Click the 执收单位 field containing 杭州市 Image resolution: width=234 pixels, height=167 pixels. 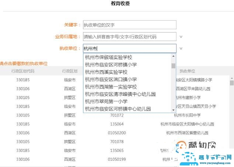[130, 48]
